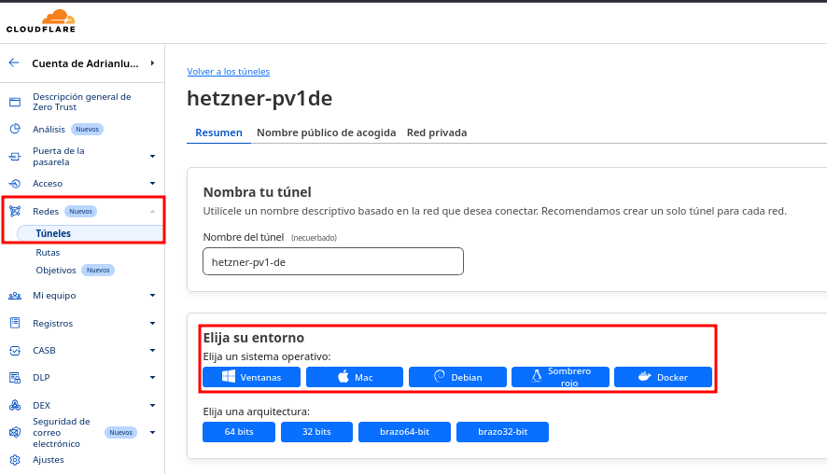
Task: Collapse the Redes section arrow
Action: point(152,212)
